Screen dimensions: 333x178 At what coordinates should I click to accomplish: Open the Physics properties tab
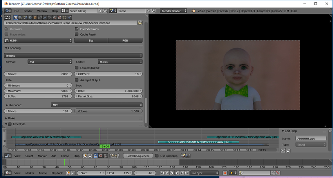[69, 17]
